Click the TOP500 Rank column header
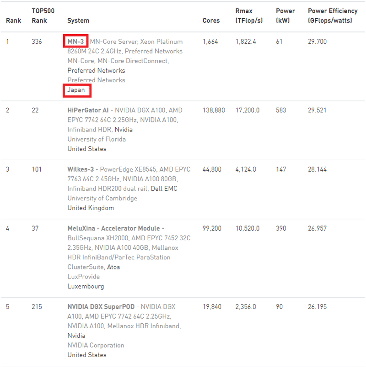The image size is (366, 368). 43,16
